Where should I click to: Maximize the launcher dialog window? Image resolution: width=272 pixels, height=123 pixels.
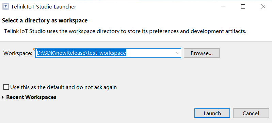(x=243, y=6)
